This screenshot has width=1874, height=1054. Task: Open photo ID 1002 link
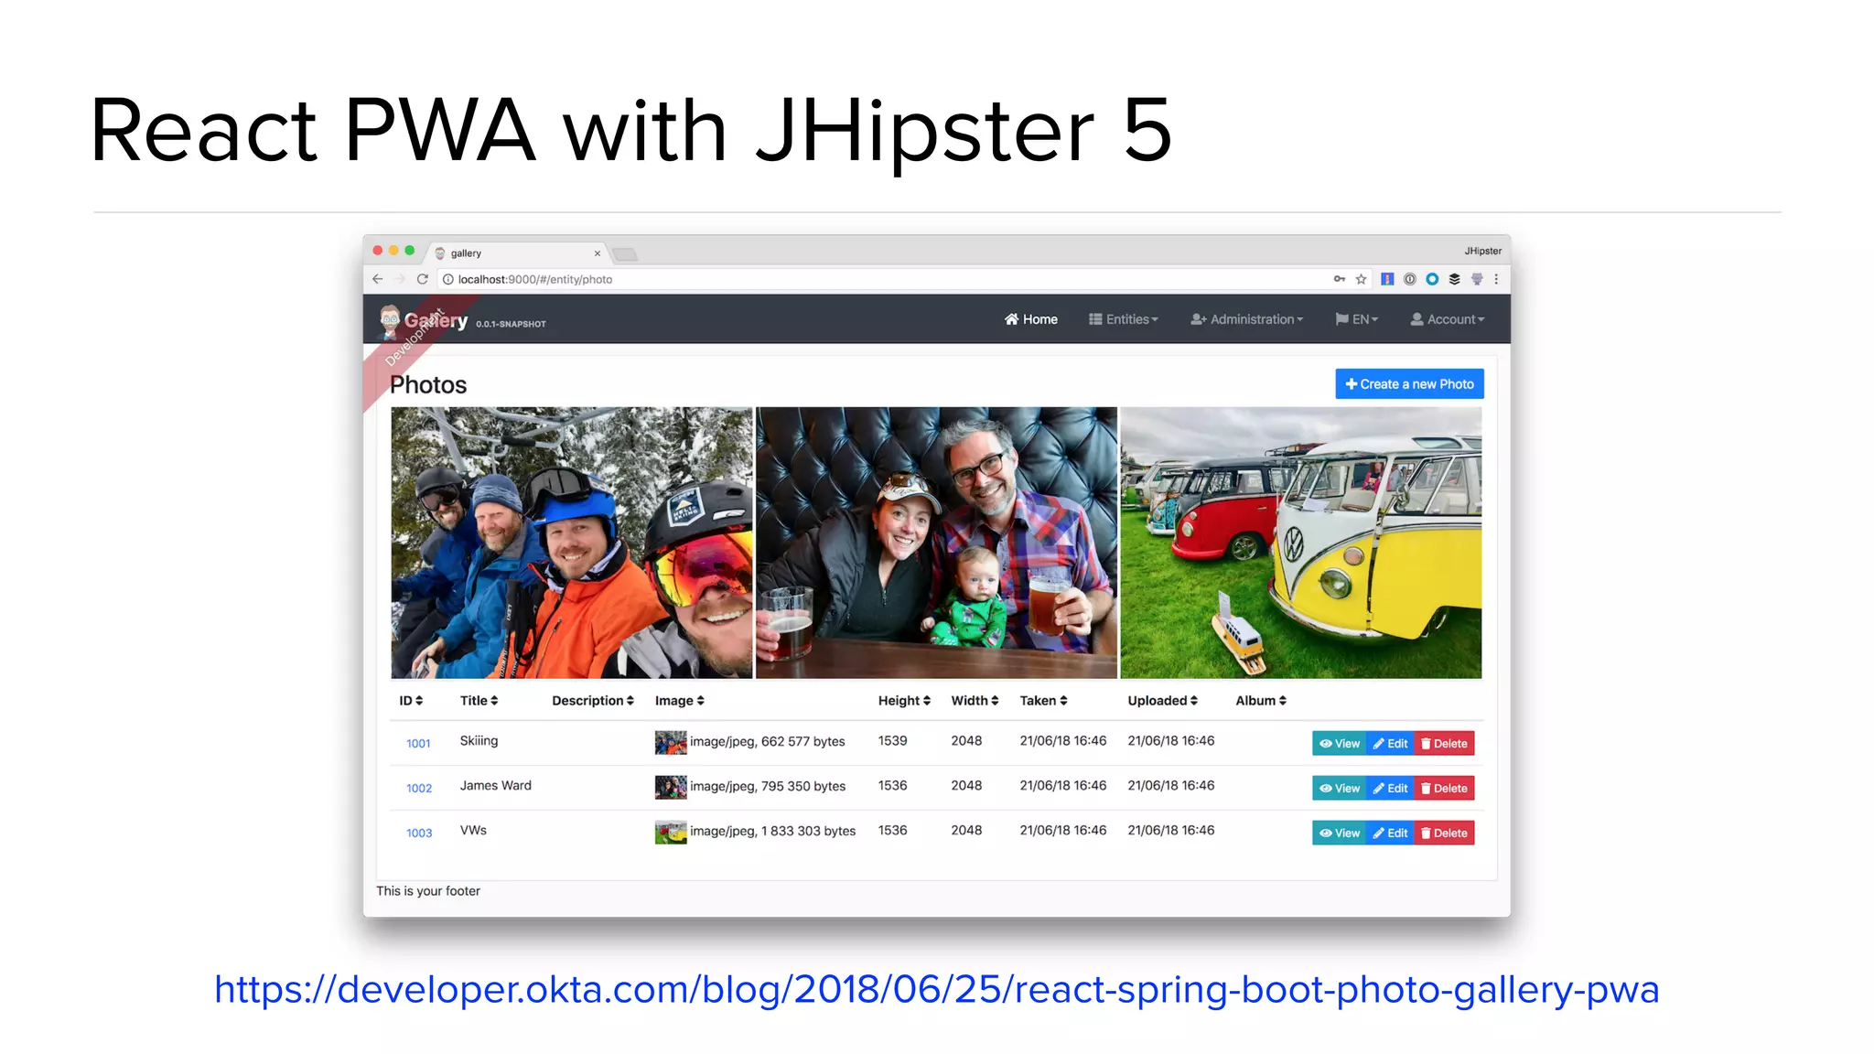pyautogui.click(x=419, y=789)
